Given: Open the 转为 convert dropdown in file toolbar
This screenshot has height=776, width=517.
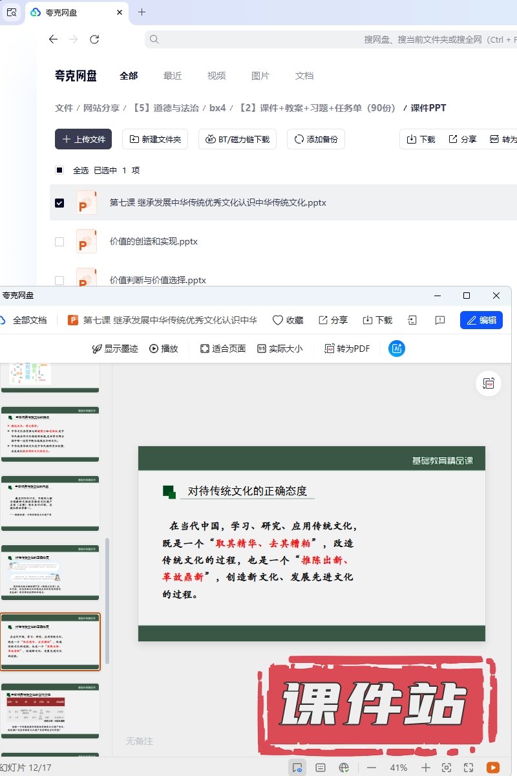Looking at the screenshot, I should click(x=503, y=139).
